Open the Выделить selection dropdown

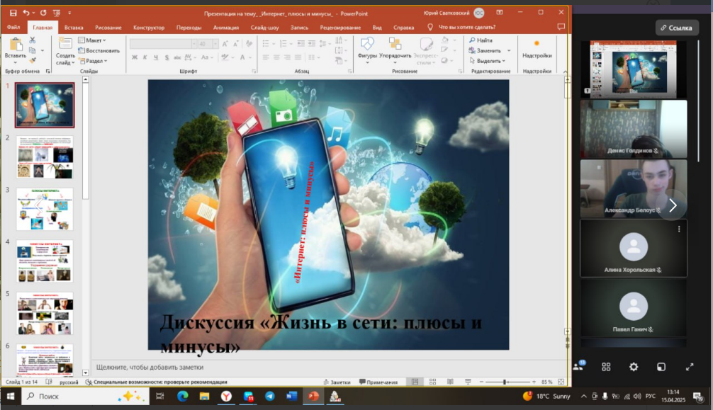[x=488, y=61]
